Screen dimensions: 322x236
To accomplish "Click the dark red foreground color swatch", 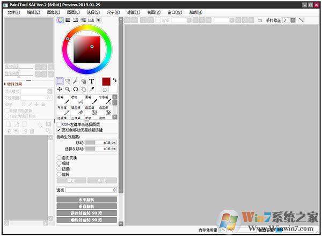I will pos(106,82).
